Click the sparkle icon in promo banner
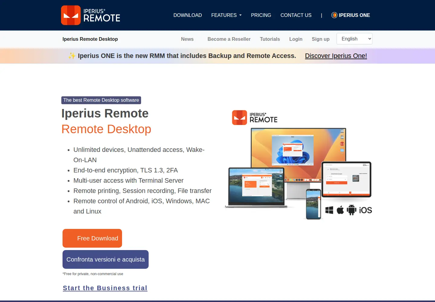 pos(72,56)
